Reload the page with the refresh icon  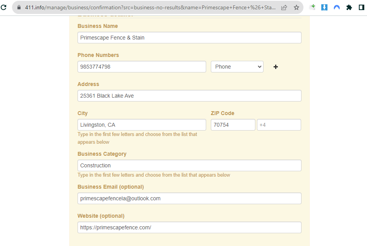[4, 7]
